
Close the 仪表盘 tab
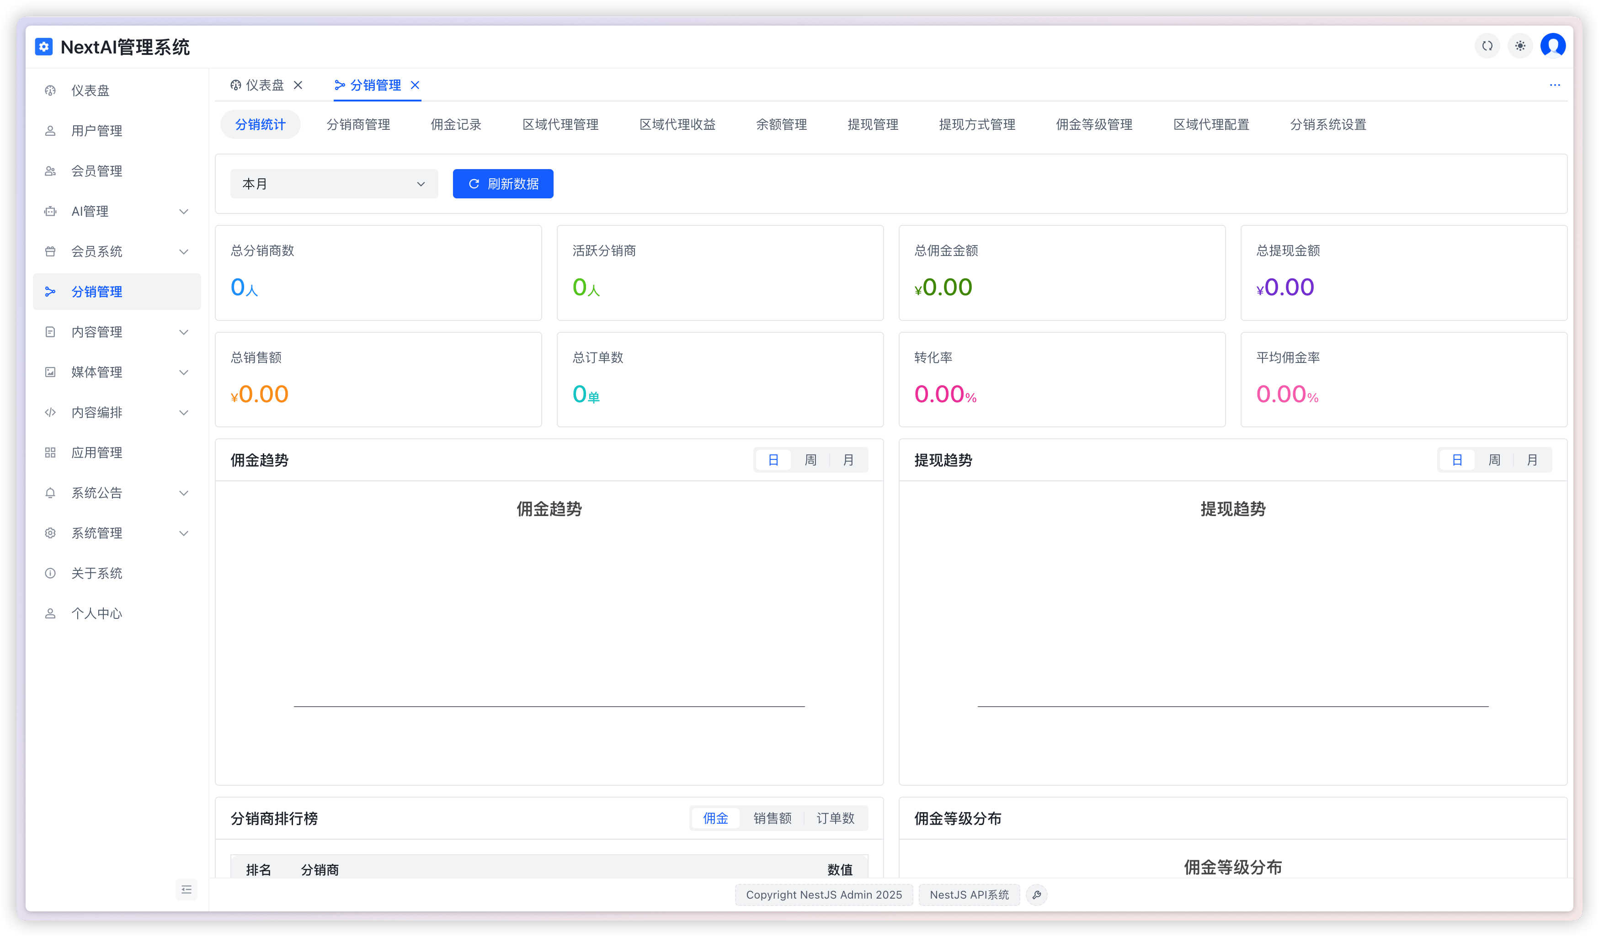(298, 85)
